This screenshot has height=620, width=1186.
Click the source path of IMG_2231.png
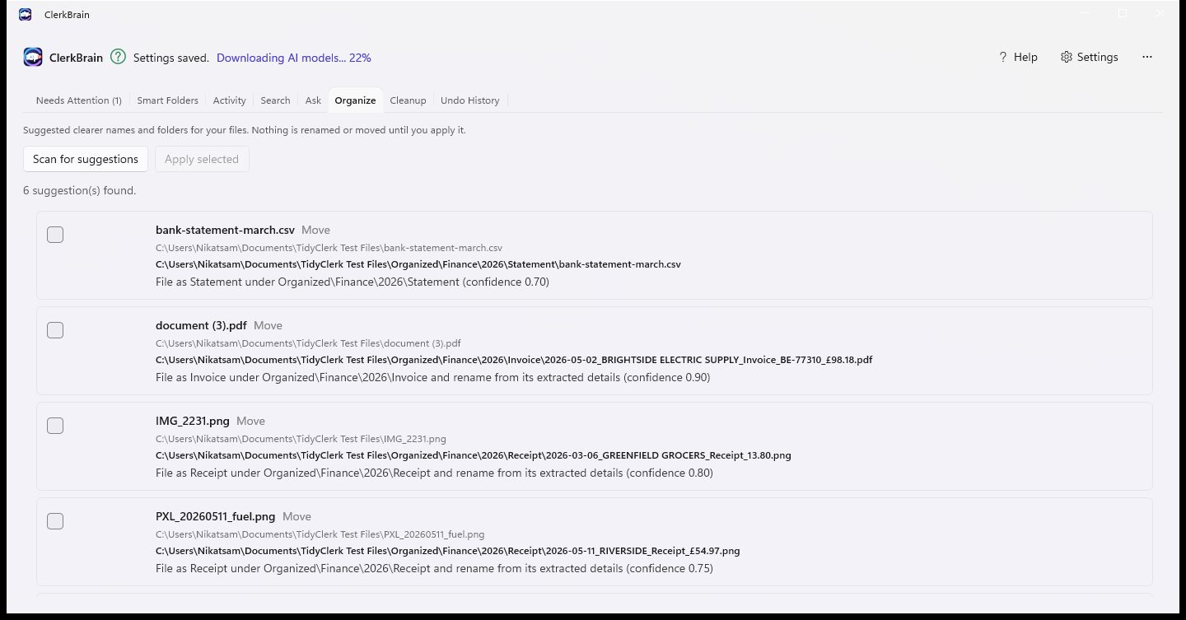click(x=301, y=439)
